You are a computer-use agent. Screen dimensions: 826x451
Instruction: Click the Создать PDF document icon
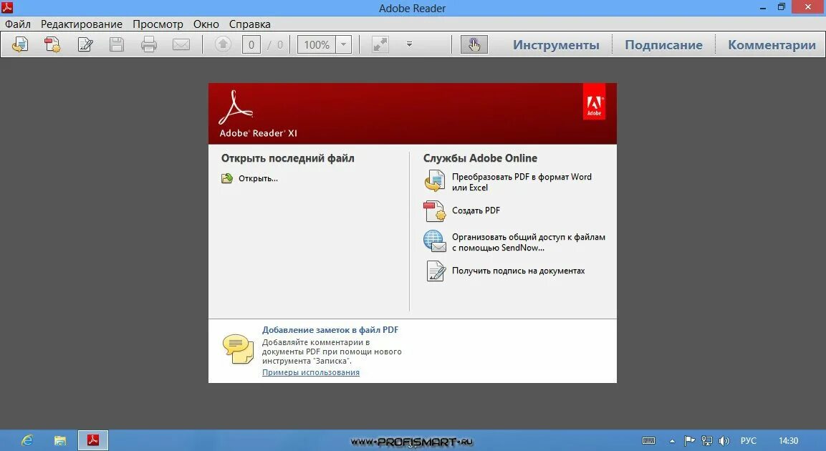click(x=435, y=211)
